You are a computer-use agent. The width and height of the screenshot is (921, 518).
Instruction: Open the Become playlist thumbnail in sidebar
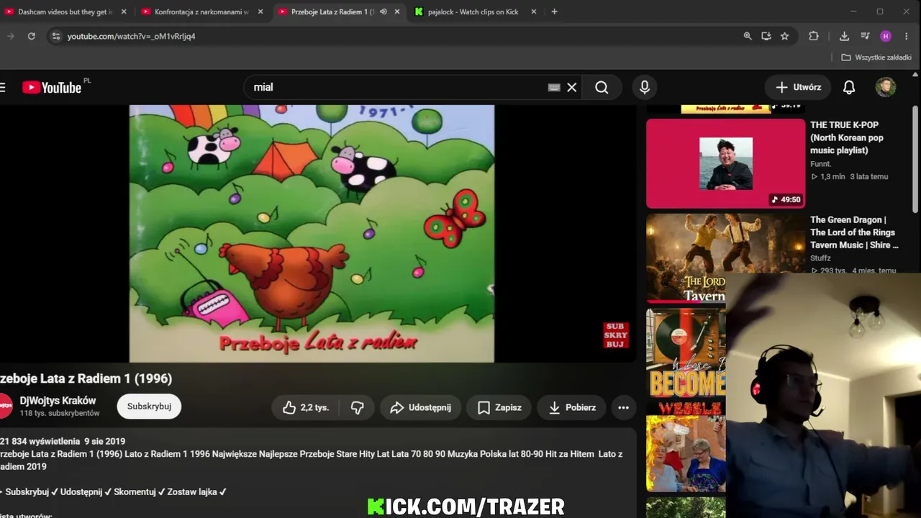pyautogui.click(x=686, y=353)
